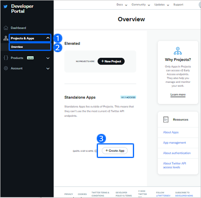Viewport: 201px width, 198px height.
Task: Click the Dashboard home icon
Action: tap(6, 28)
